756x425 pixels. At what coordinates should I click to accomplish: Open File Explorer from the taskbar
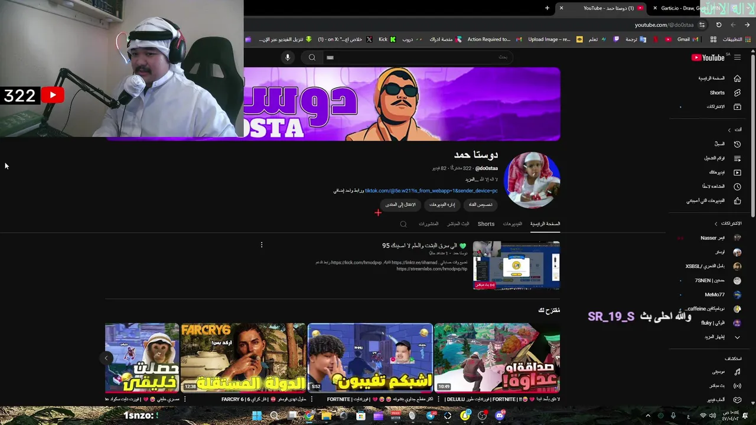click(326, 416)
